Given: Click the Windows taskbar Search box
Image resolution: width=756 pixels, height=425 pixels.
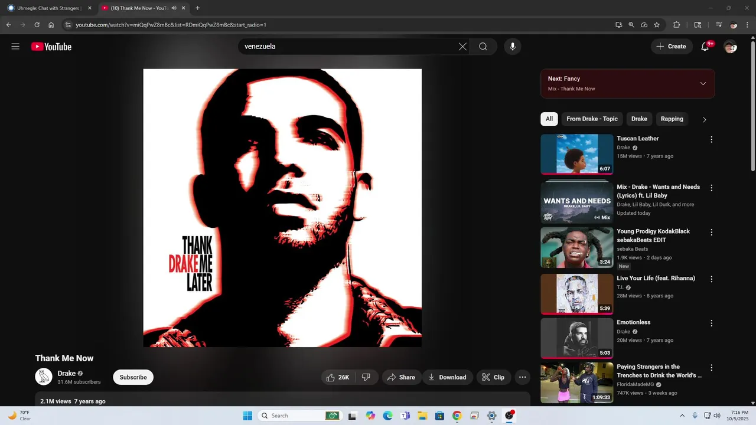Looking at the screenshot, I should pyautogui.click(x=300, y=416).
